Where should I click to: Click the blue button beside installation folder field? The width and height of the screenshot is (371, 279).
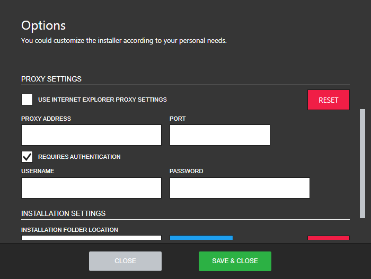point(201,238)
